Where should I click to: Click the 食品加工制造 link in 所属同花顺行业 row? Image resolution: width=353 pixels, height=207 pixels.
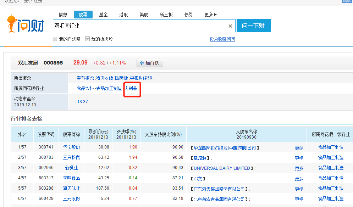(x=109, y=88)
